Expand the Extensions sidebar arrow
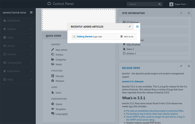Screen dimensions: 195x124 [32, 71]
